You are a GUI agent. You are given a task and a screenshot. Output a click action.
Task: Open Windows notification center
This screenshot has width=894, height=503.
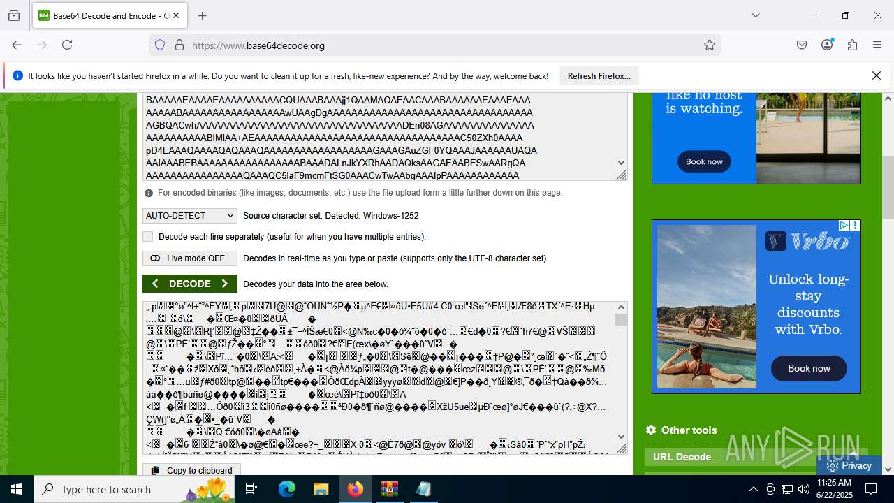pos(871,489)
